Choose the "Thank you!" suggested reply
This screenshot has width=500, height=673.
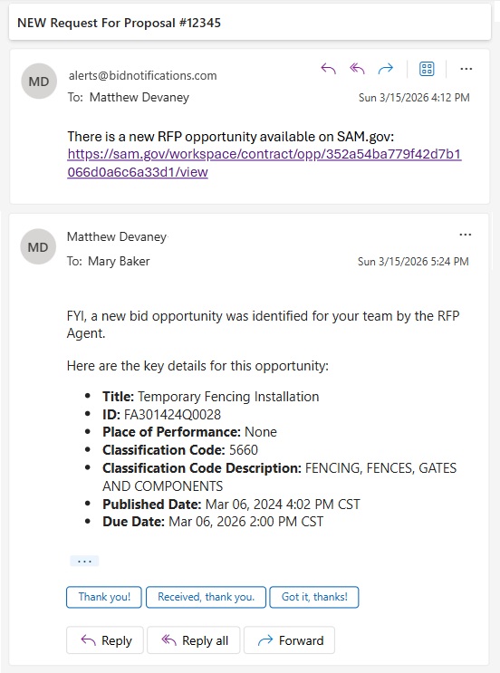click(x=104, y=597)
